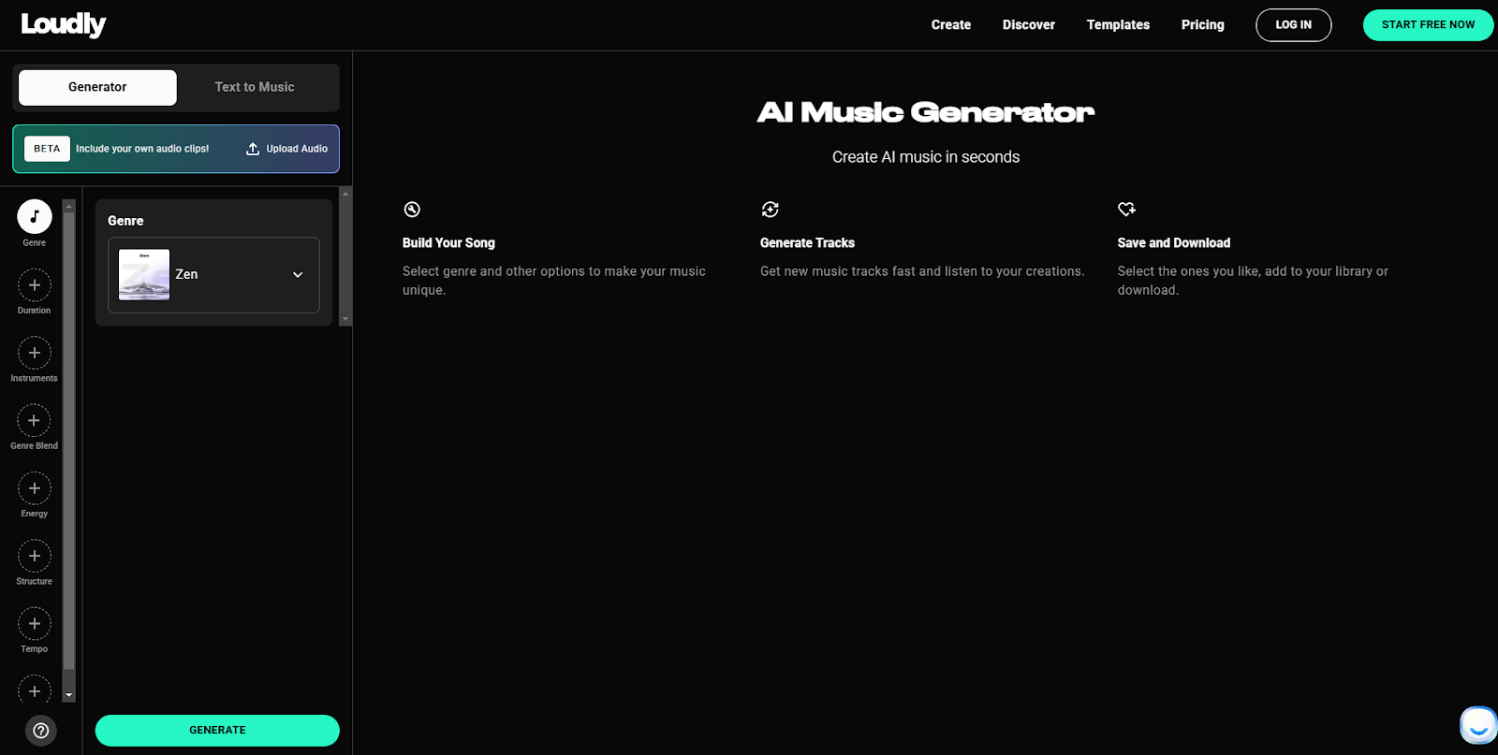1498x755 pixels.
Task: Click the BETA badge
Action: pyautogui.click(x=47, y=149)
